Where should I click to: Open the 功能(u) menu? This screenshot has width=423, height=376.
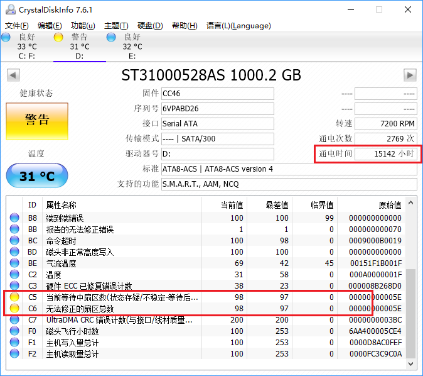pos(83,26)
